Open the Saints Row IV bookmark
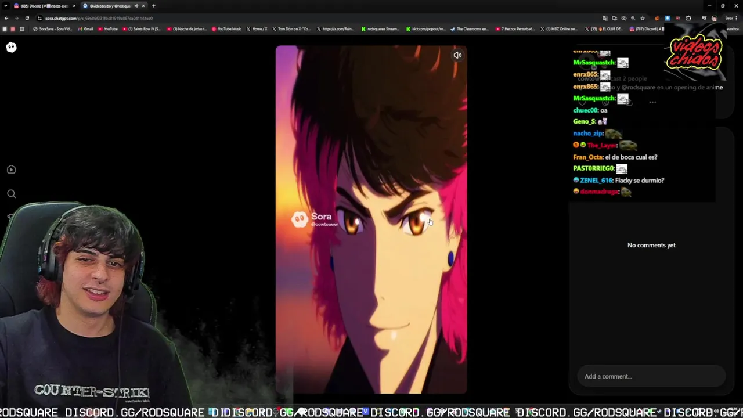Viewport: 743px width, 418px height. coord(142,29)
